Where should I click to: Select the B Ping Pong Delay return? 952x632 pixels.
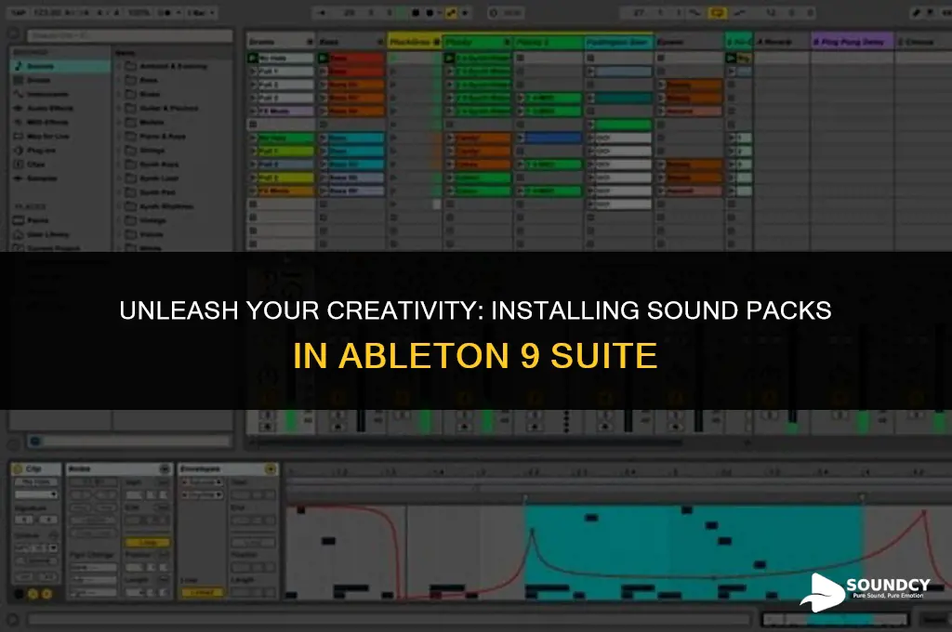coord(852,41)
